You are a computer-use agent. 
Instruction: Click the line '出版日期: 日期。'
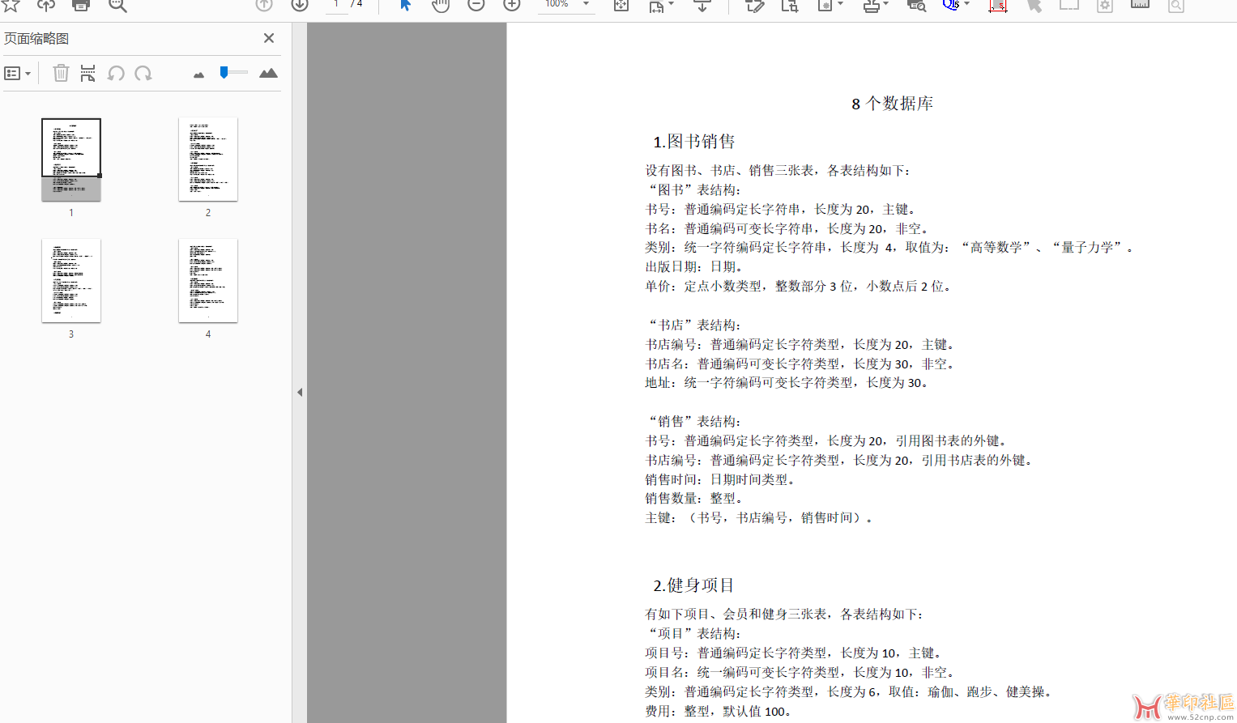click(694, 267)
